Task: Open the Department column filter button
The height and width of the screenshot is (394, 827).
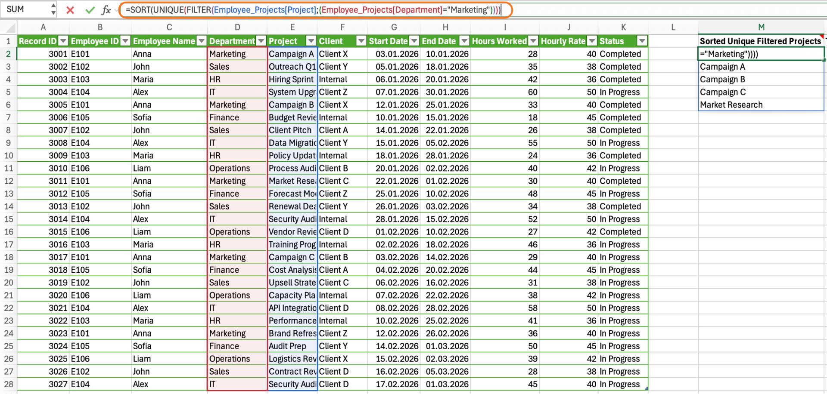Action: coord(261,41)
